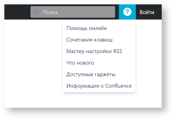Open Мастер настройки RSS
174x120 pixels.
(94, 51)
